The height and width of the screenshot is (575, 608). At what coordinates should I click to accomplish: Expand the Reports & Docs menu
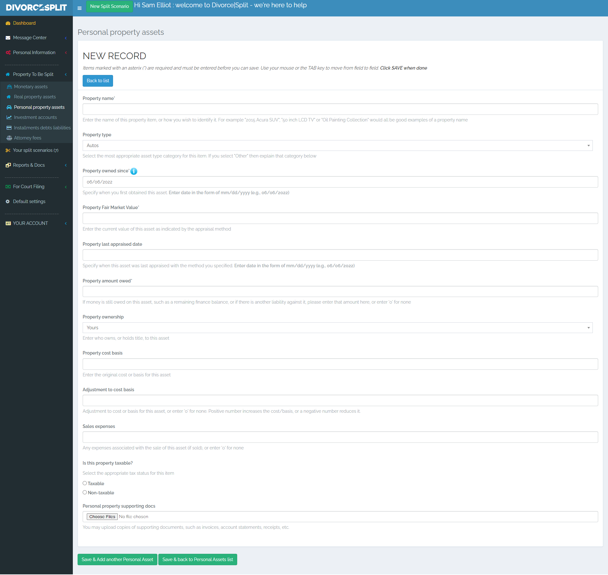coord(29,165)
